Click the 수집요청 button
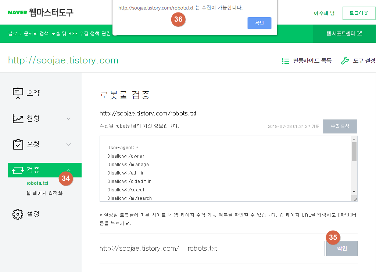This screenshot has height=272, width=376. [340, 126]
